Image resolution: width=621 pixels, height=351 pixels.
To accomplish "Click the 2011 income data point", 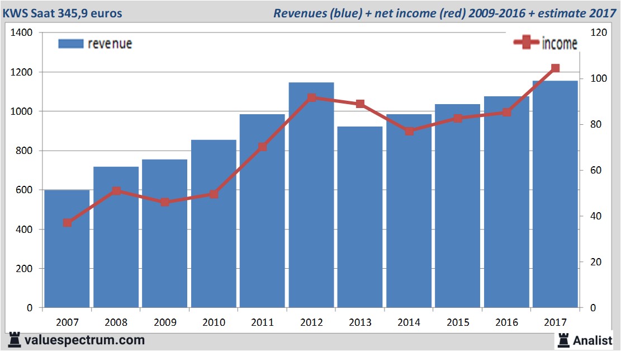I will (x=263, y=147).
